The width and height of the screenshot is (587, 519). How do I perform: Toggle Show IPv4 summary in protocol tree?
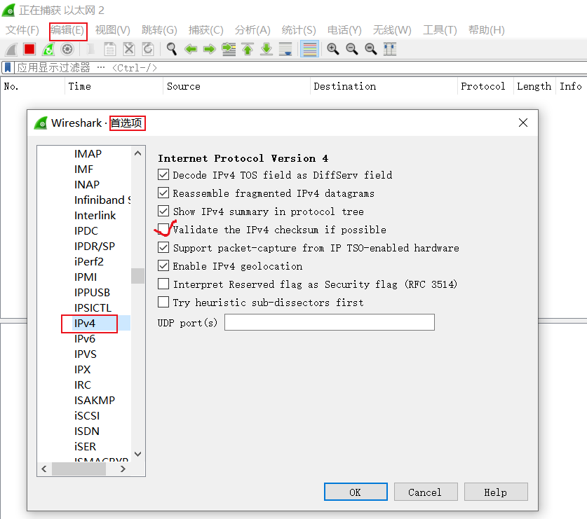click(x=163, y=212)
